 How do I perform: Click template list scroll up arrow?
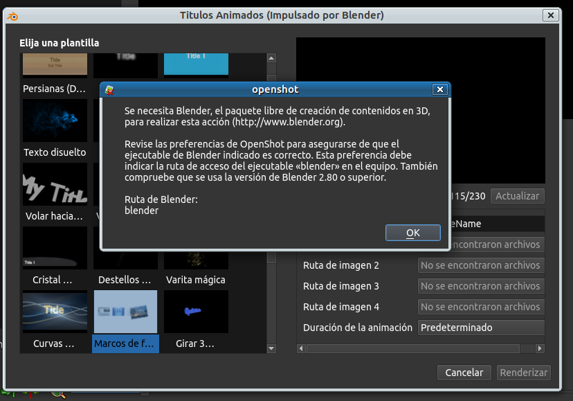tap(271, 57)
